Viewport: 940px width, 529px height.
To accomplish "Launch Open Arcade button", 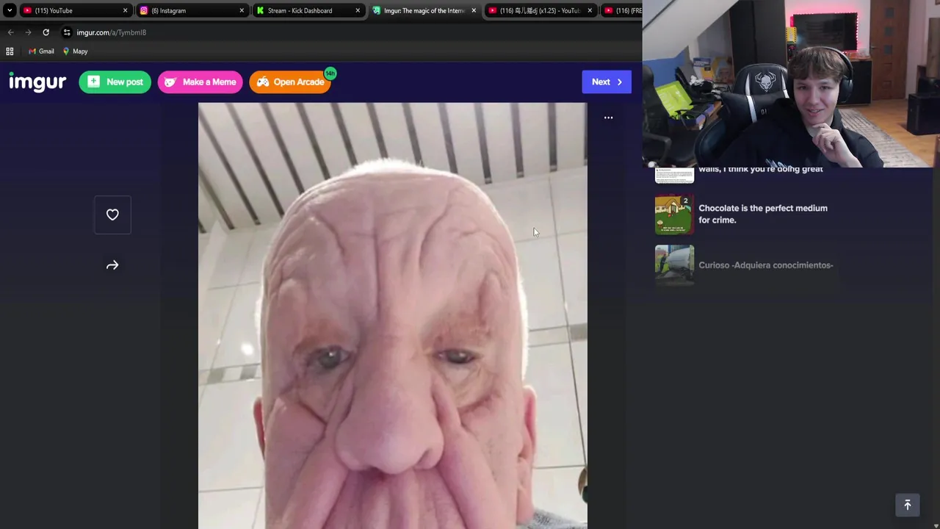I will tap(290, 82).
